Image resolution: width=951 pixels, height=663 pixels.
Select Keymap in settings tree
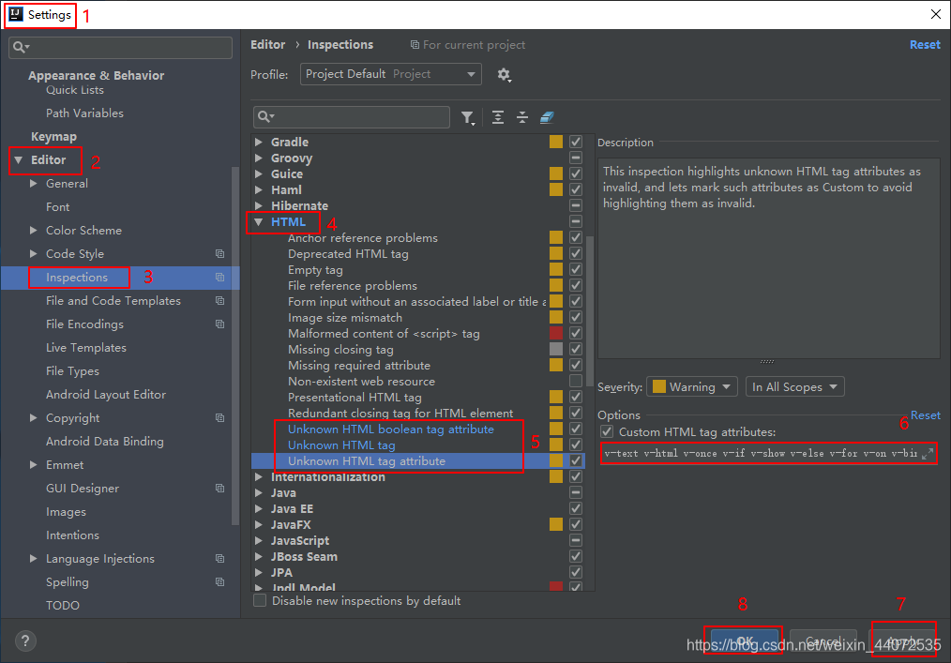[54, 137]
